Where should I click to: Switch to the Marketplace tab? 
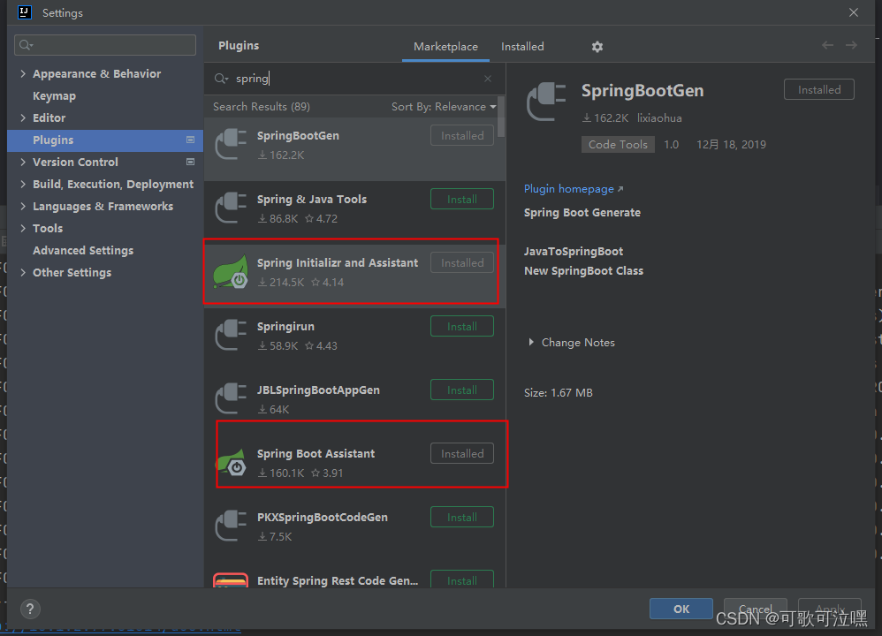pyautogui.click(x=445, y=47)
